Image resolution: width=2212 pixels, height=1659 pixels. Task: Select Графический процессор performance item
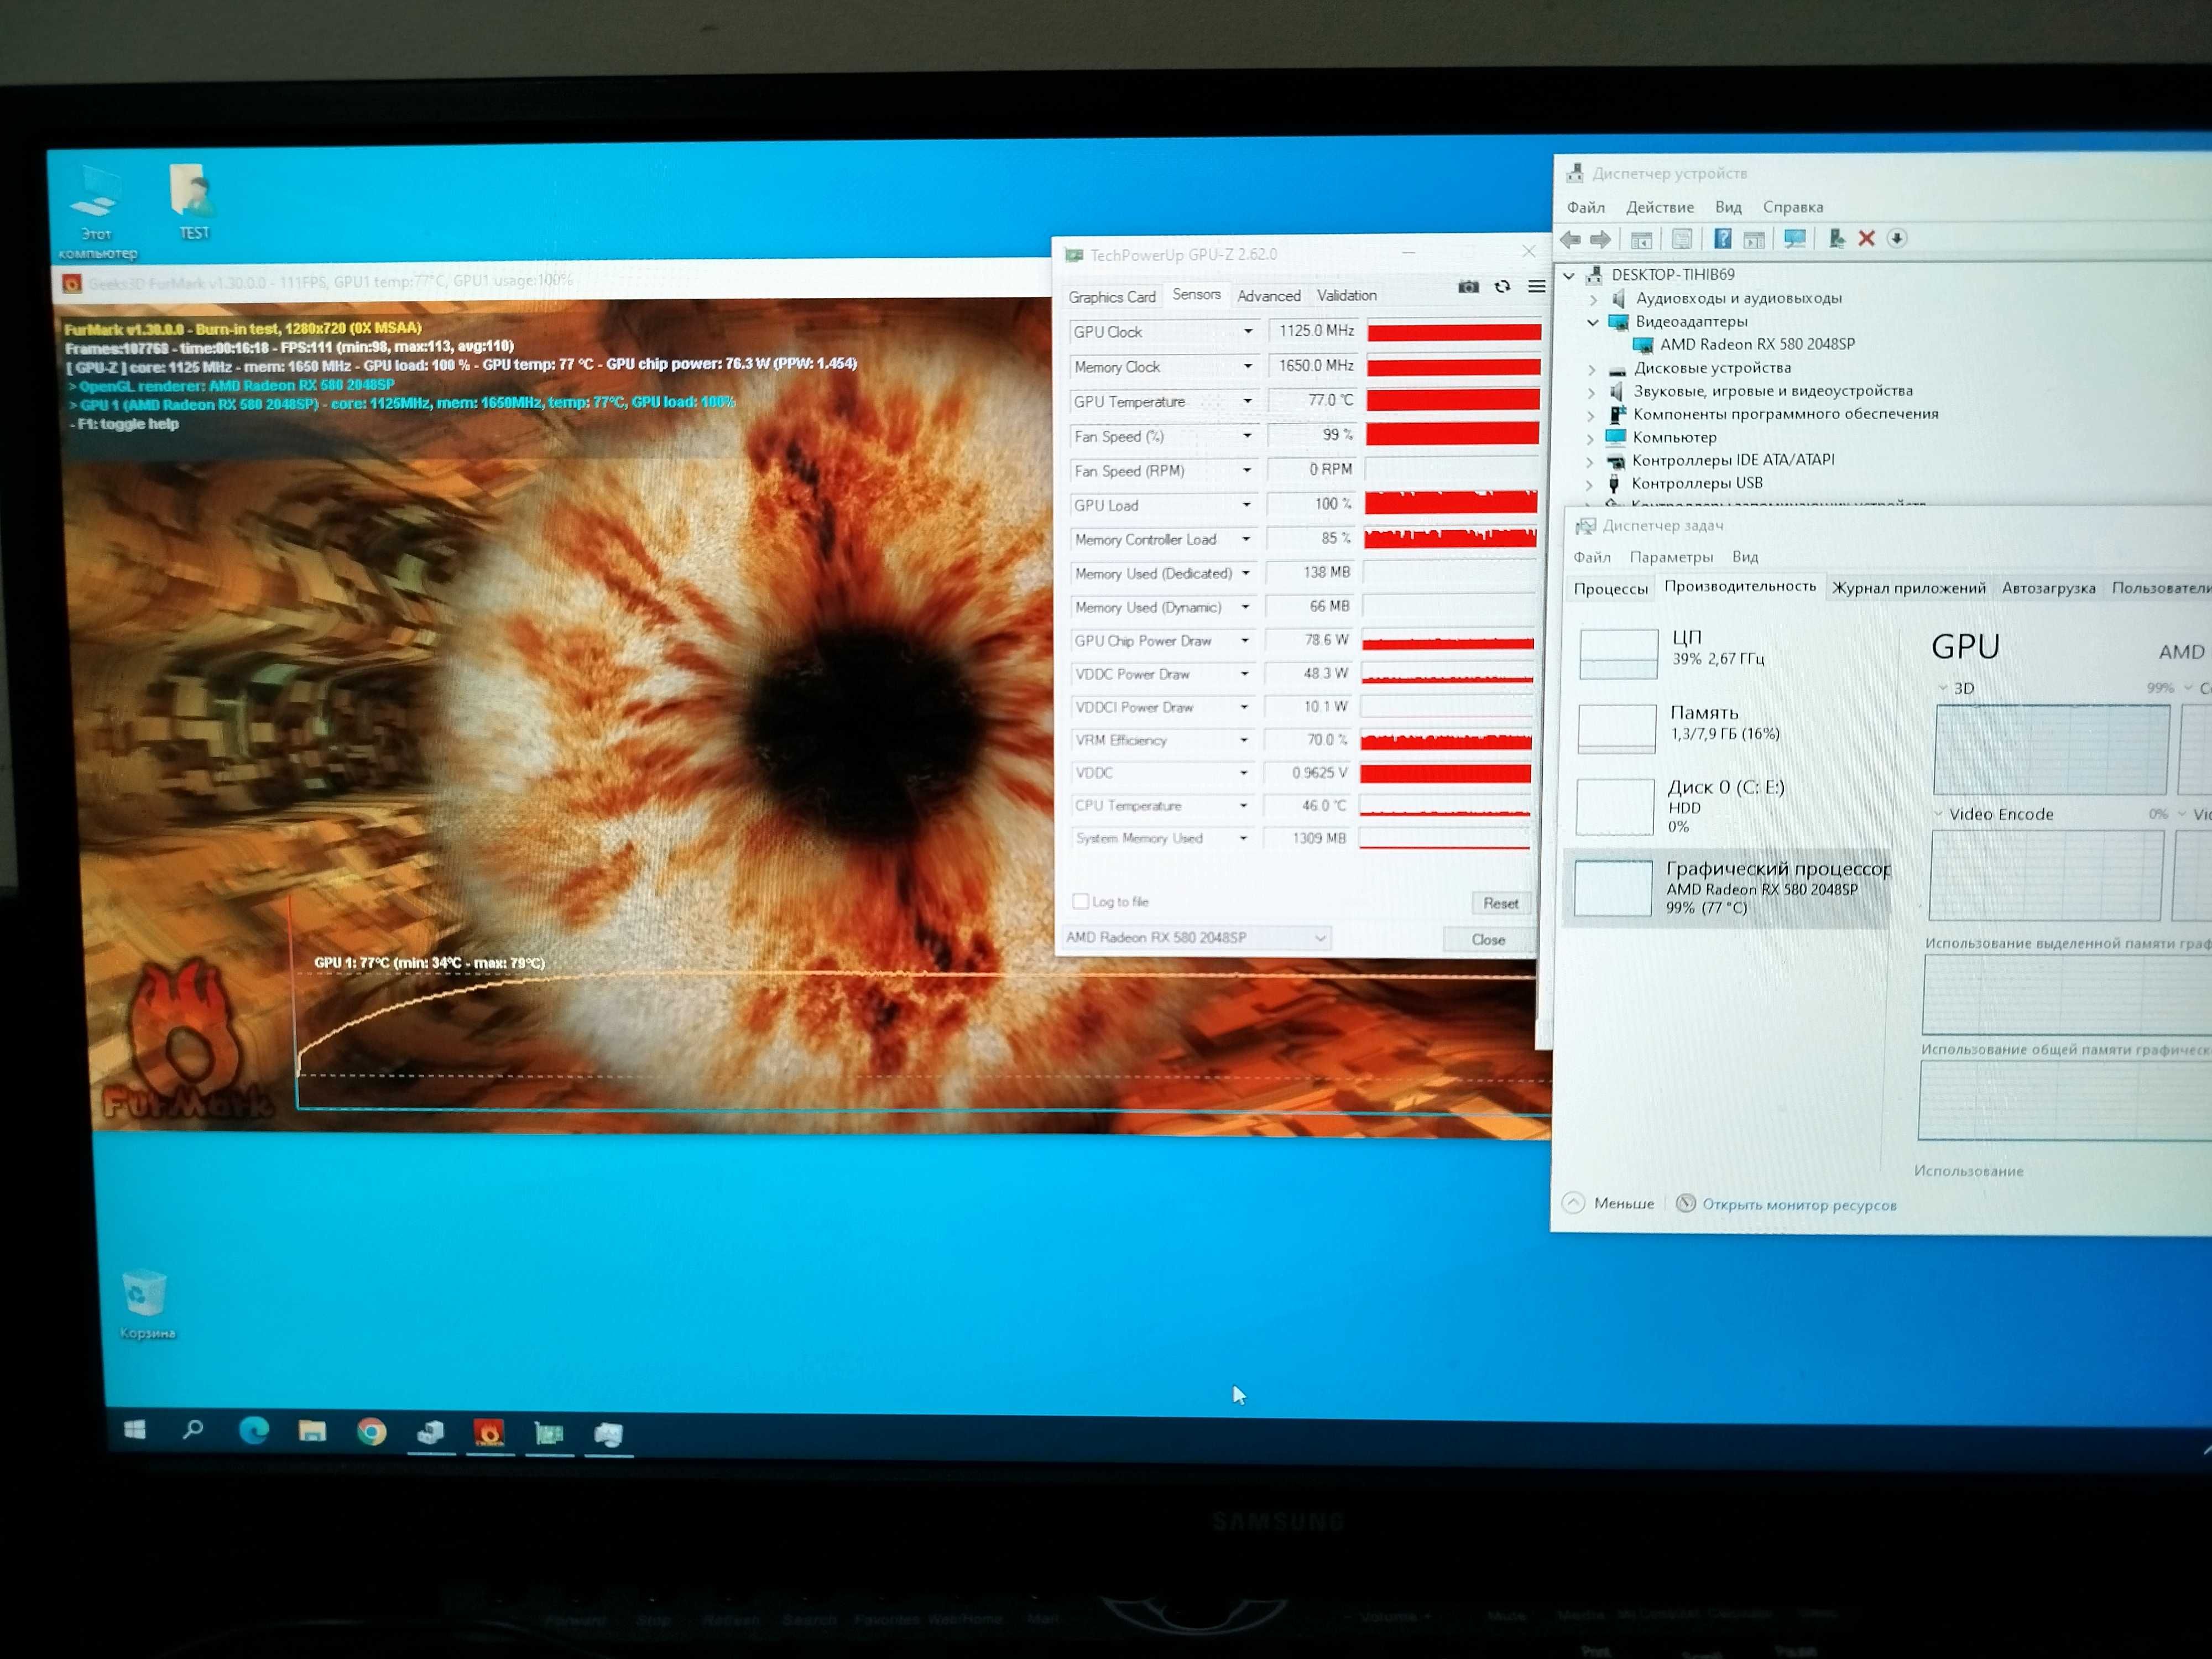click(x=1727, y=888)
